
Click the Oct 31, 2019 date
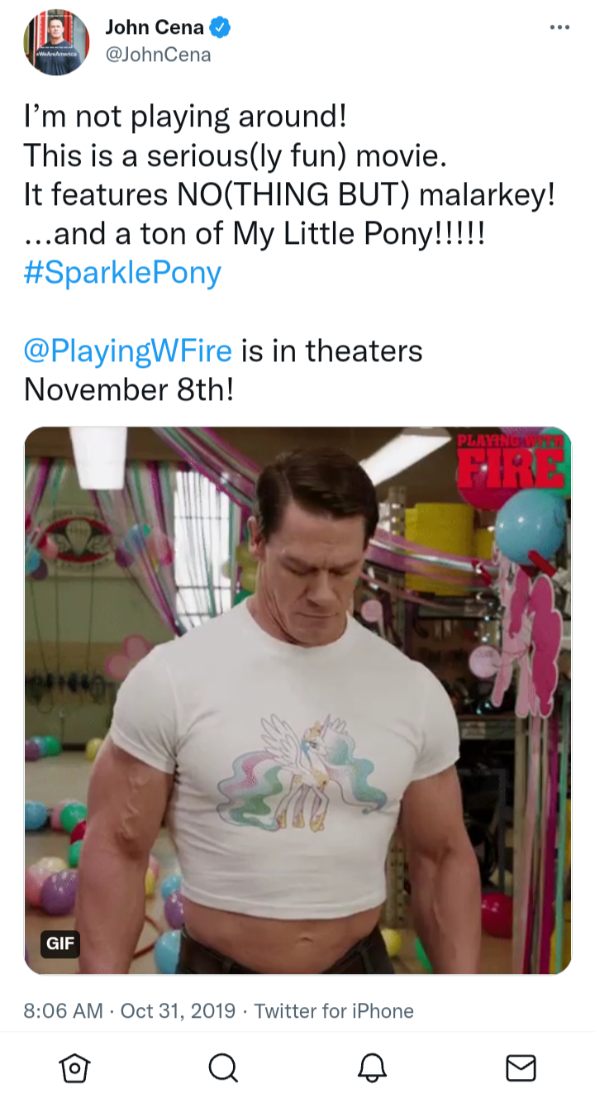point(178,1010)
